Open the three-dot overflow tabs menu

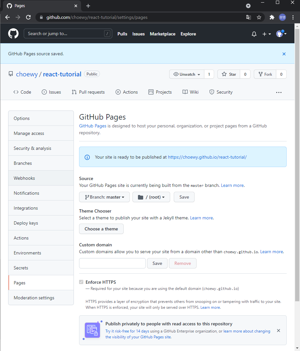279,92
